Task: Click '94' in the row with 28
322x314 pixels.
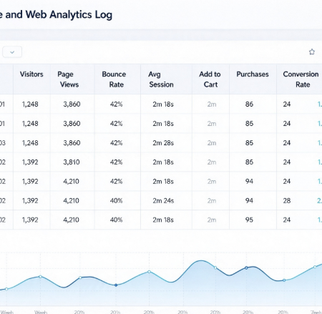Action: [249, 201]
